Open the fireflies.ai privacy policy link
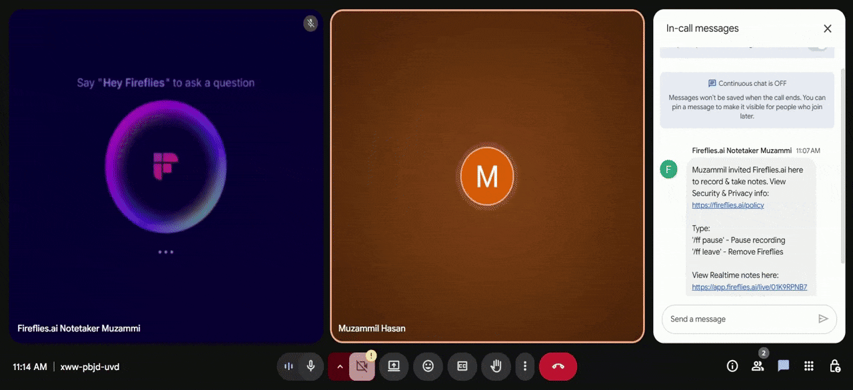 point(728,205)
